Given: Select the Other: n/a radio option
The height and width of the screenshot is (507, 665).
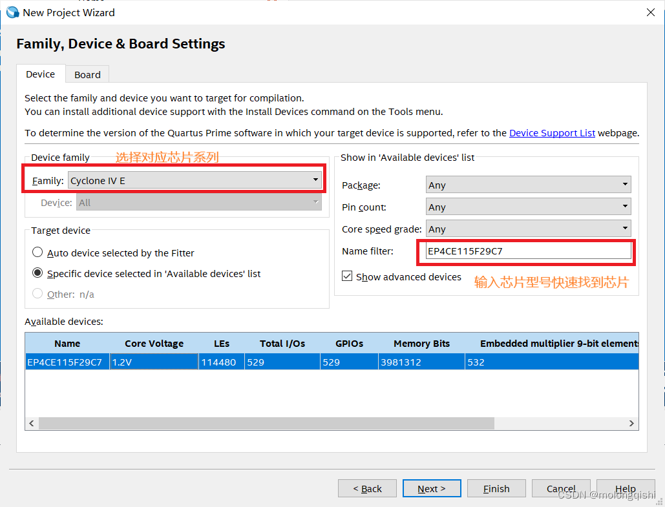Looking at the screenshot, I should click(x=37, y=293).
